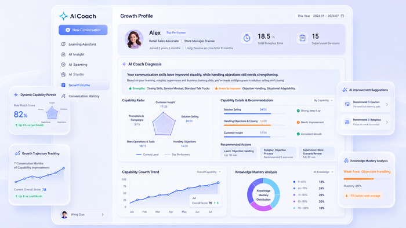Click the 15% below team average tag
The image size is (406, 228).
click(x=362, y=196)
